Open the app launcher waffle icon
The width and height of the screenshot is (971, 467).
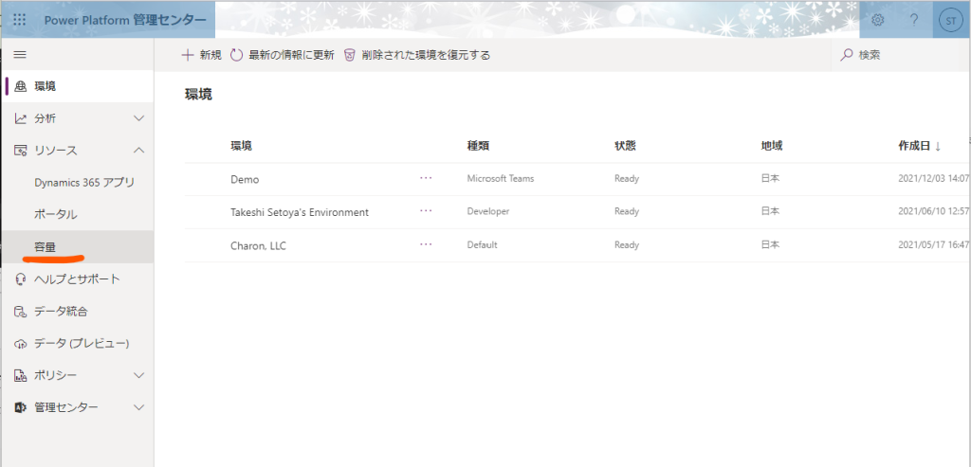[20, 20]
